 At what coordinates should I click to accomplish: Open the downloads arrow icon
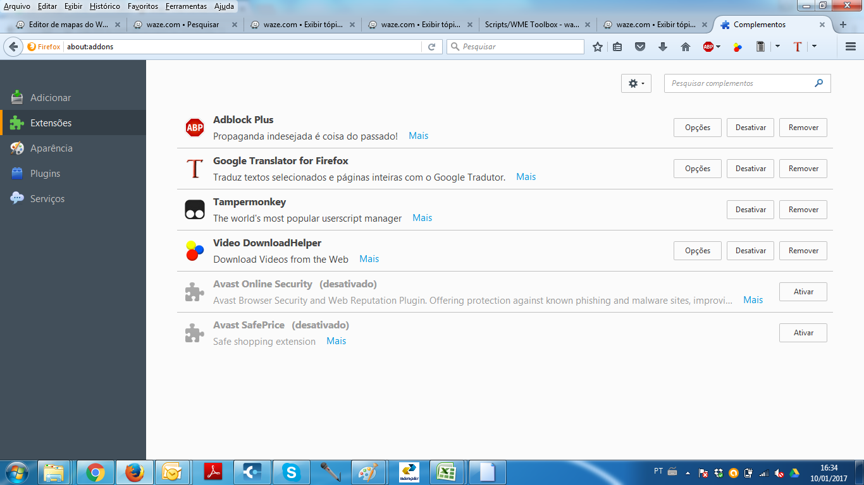663,47
